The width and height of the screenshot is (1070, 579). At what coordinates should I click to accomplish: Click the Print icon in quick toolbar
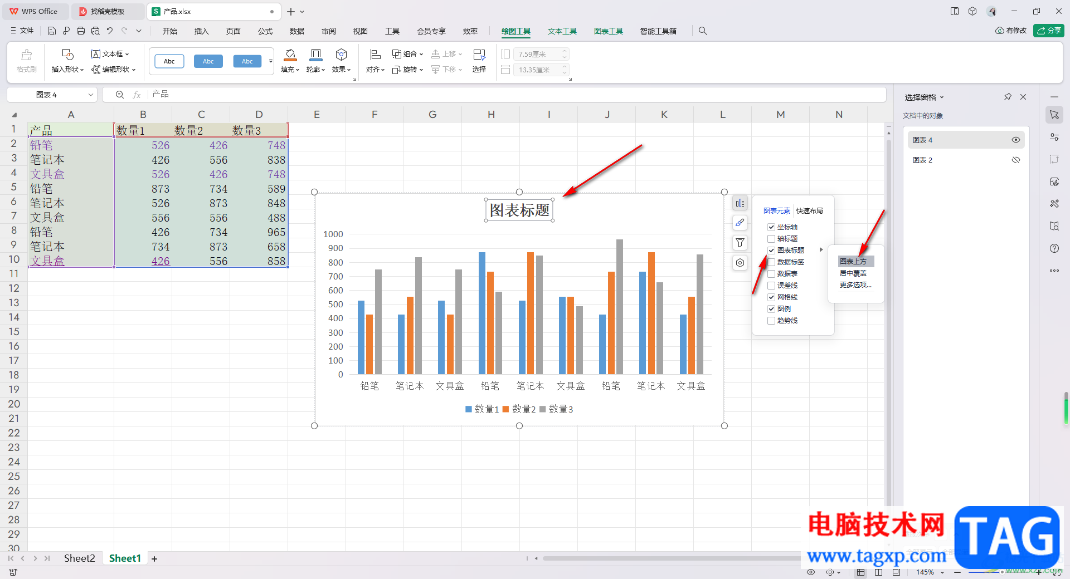pyautogui.click(x=81, y=31)
